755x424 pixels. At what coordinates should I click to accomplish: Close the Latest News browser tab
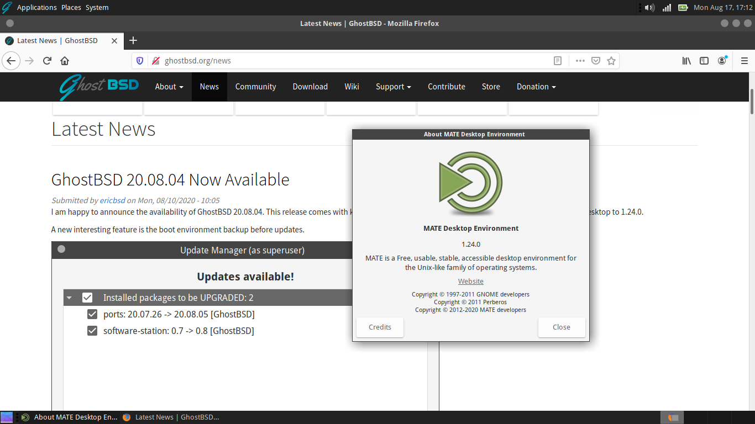click(114, 41)
